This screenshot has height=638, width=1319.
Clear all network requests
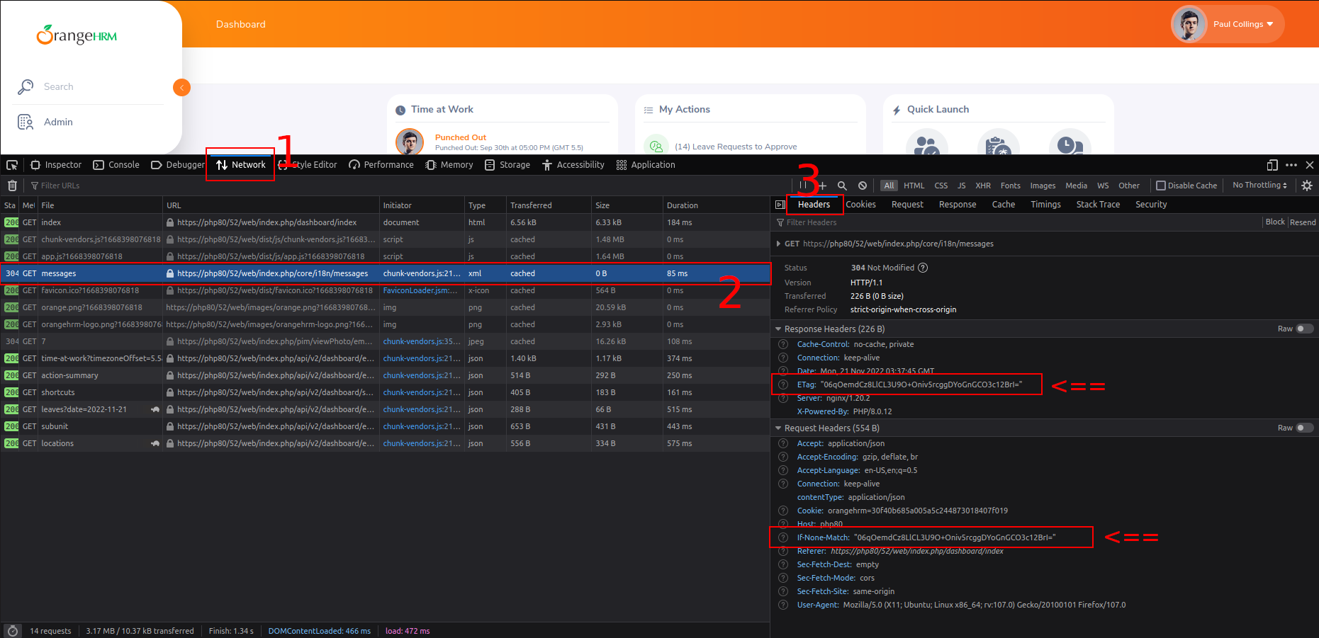(12, 185)
